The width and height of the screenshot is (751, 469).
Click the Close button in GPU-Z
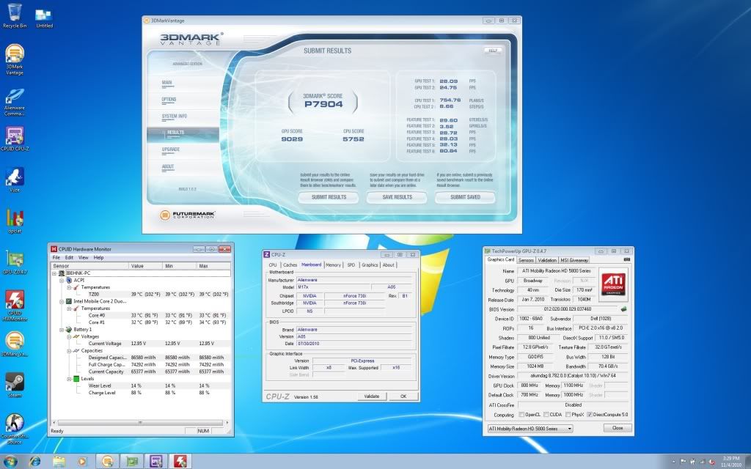coord(618,428)
